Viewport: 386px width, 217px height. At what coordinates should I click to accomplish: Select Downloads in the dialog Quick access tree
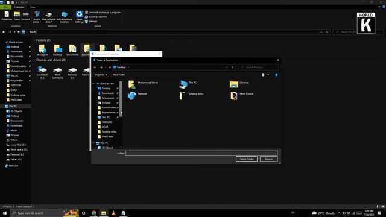click(x=106, y=93)
